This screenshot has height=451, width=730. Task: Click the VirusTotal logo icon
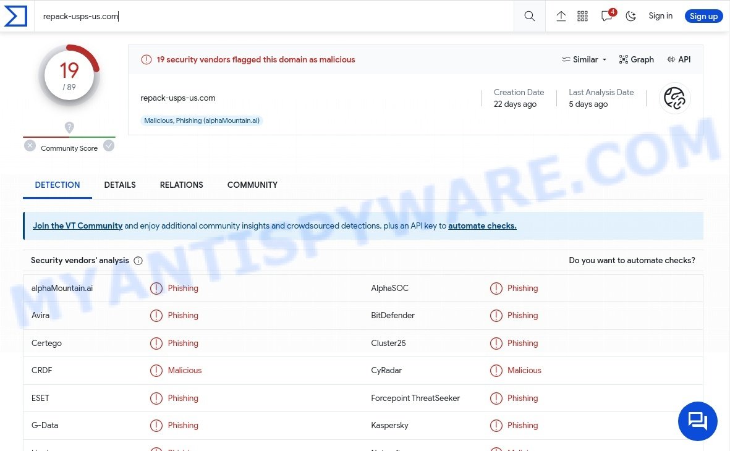click(15, 16)
